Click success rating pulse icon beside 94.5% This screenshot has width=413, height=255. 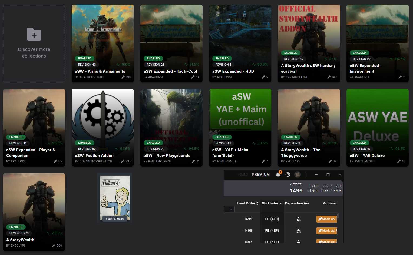185,149
